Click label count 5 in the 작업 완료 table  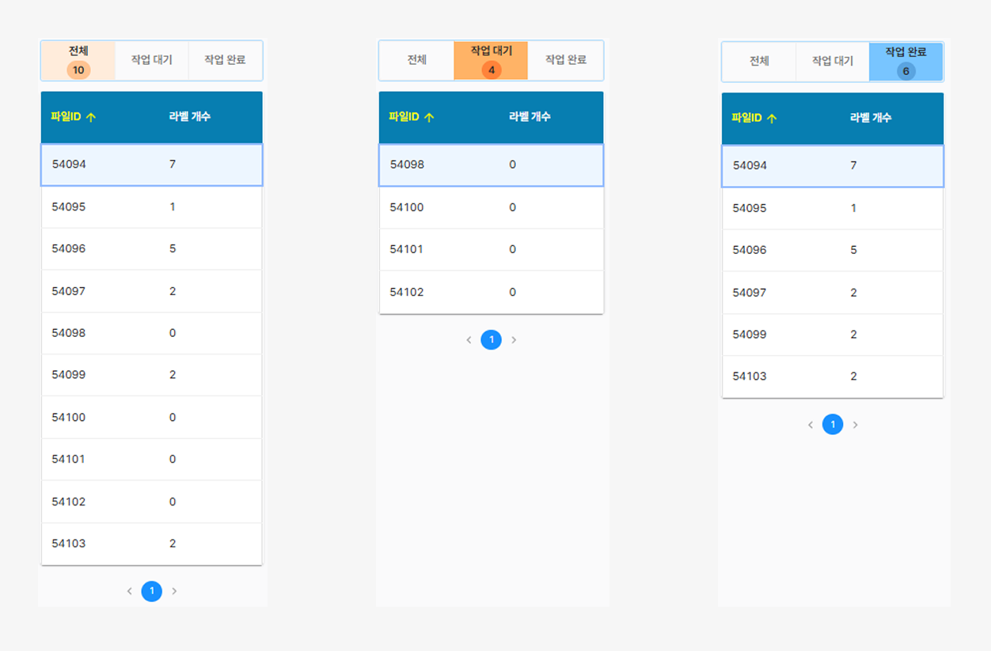coord(853,250)
